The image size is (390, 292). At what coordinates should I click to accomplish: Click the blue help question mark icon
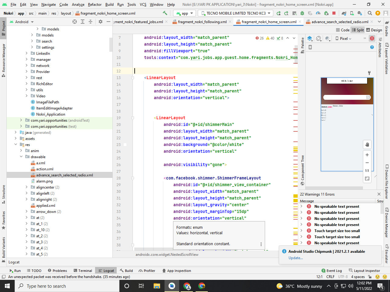click(372, 47)
